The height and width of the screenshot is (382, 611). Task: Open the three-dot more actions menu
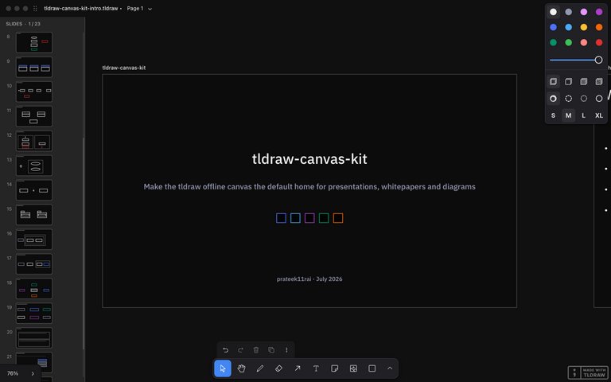[286, 350]
